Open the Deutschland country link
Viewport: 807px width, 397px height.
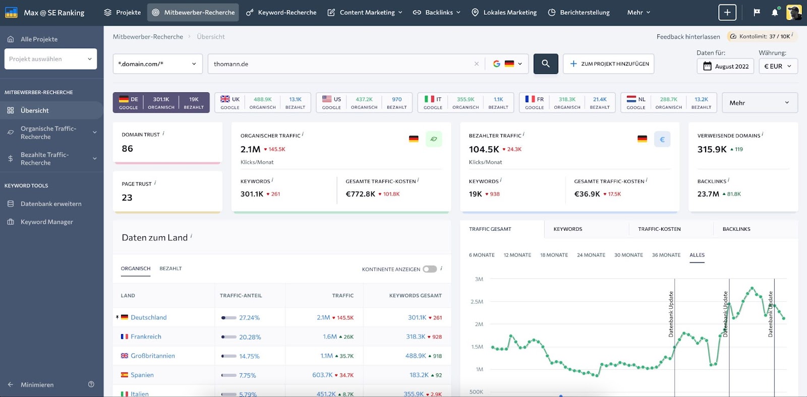click(148, 317)
